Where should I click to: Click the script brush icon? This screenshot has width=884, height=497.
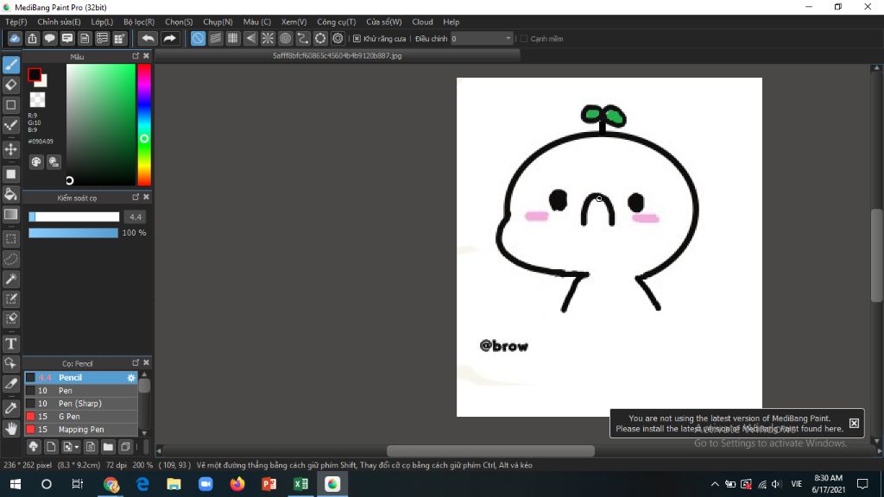[90, 447]
